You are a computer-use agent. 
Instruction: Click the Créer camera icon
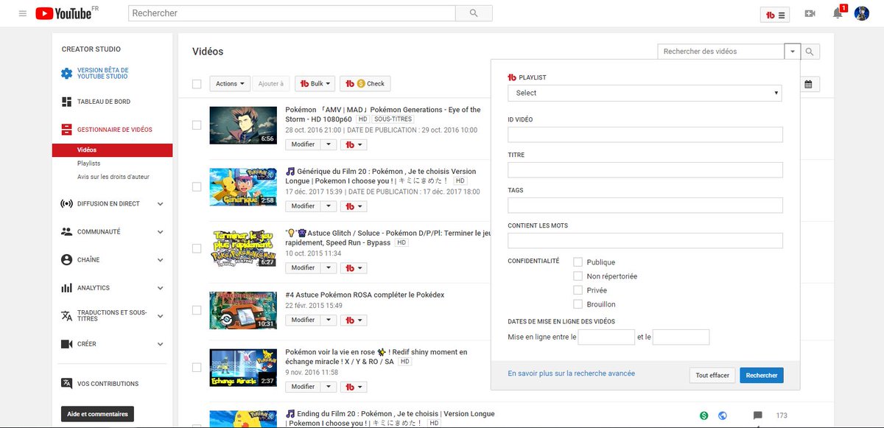coord(67,344)
